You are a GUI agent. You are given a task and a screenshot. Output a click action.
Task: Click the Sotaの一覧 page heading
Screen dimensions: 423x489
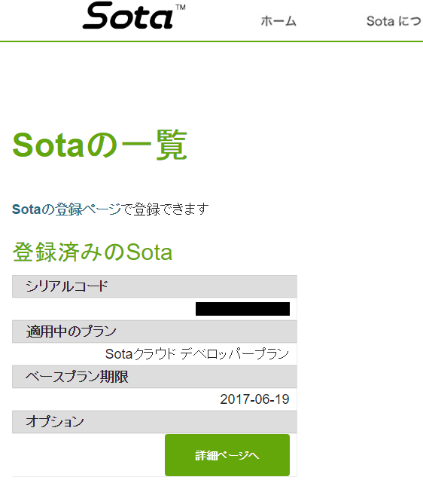tap(99, 145)
